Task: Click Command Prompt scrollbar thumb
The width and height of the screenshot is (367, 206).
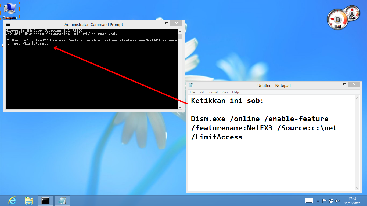Action: [180, 36]
